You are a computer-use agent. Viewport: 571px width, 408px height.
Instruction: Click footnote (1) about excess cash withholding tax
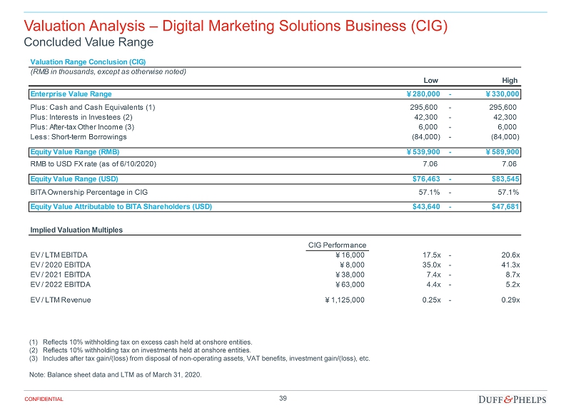[141, 342]
